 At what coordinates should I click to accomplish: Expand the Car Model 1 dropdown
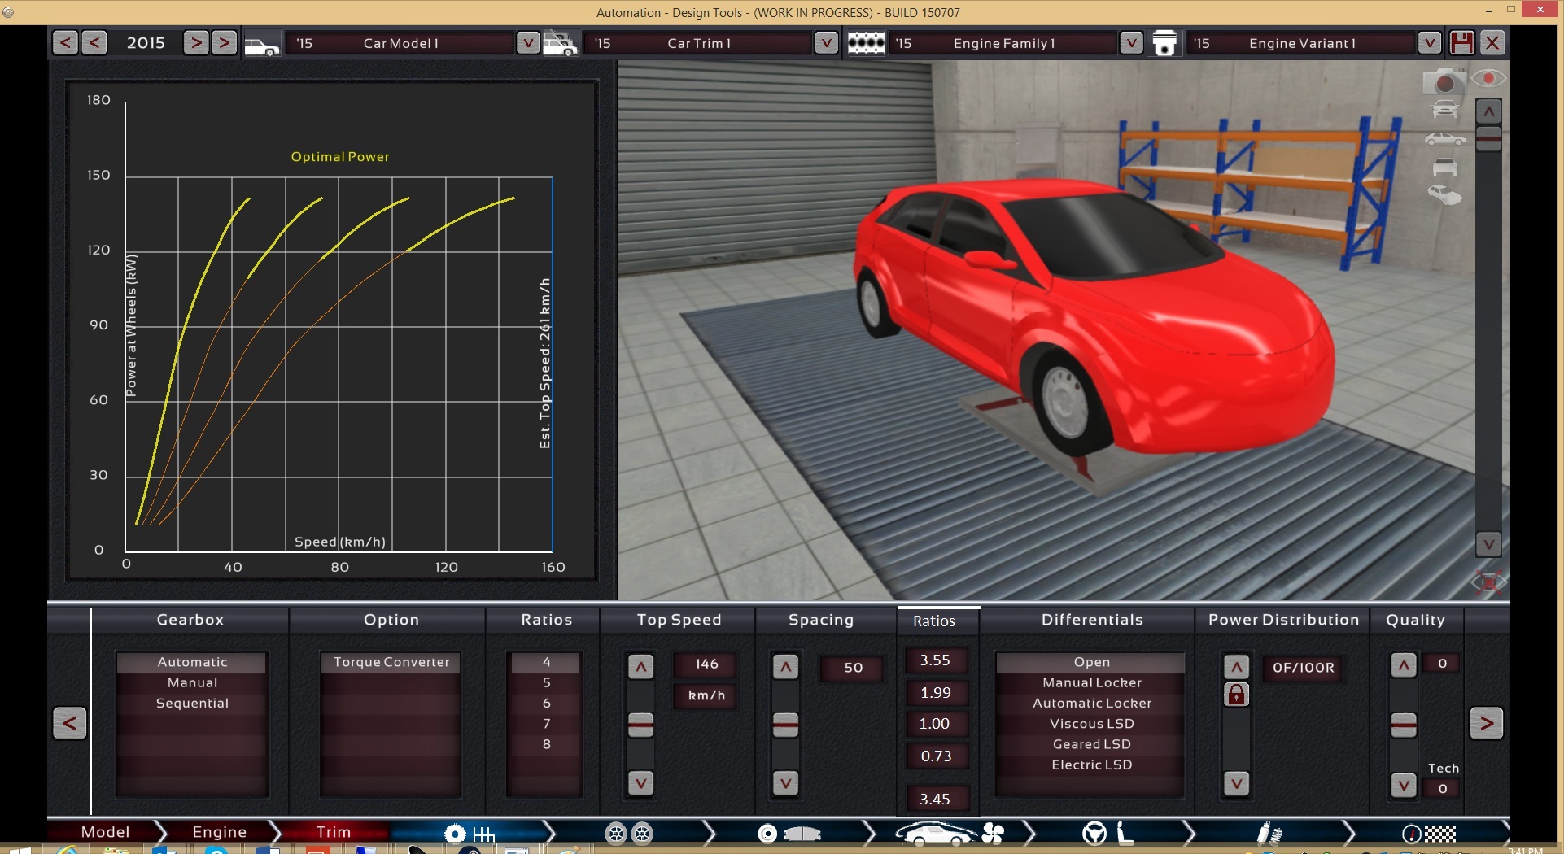(527, 43)
